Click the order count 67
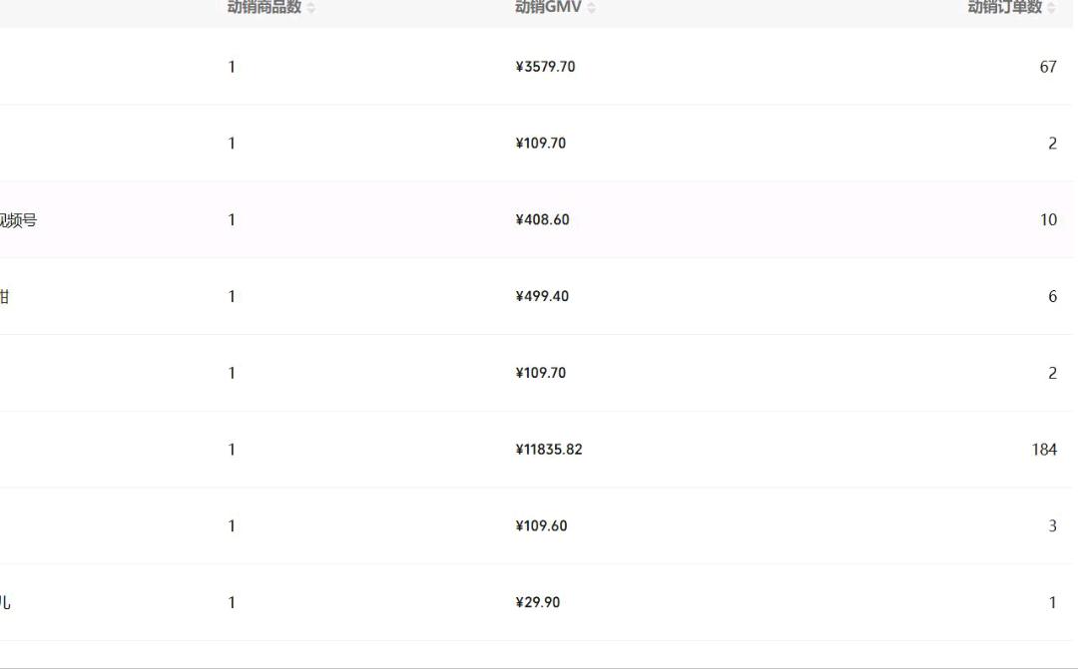1078x669 pixels. (1048, 67)
